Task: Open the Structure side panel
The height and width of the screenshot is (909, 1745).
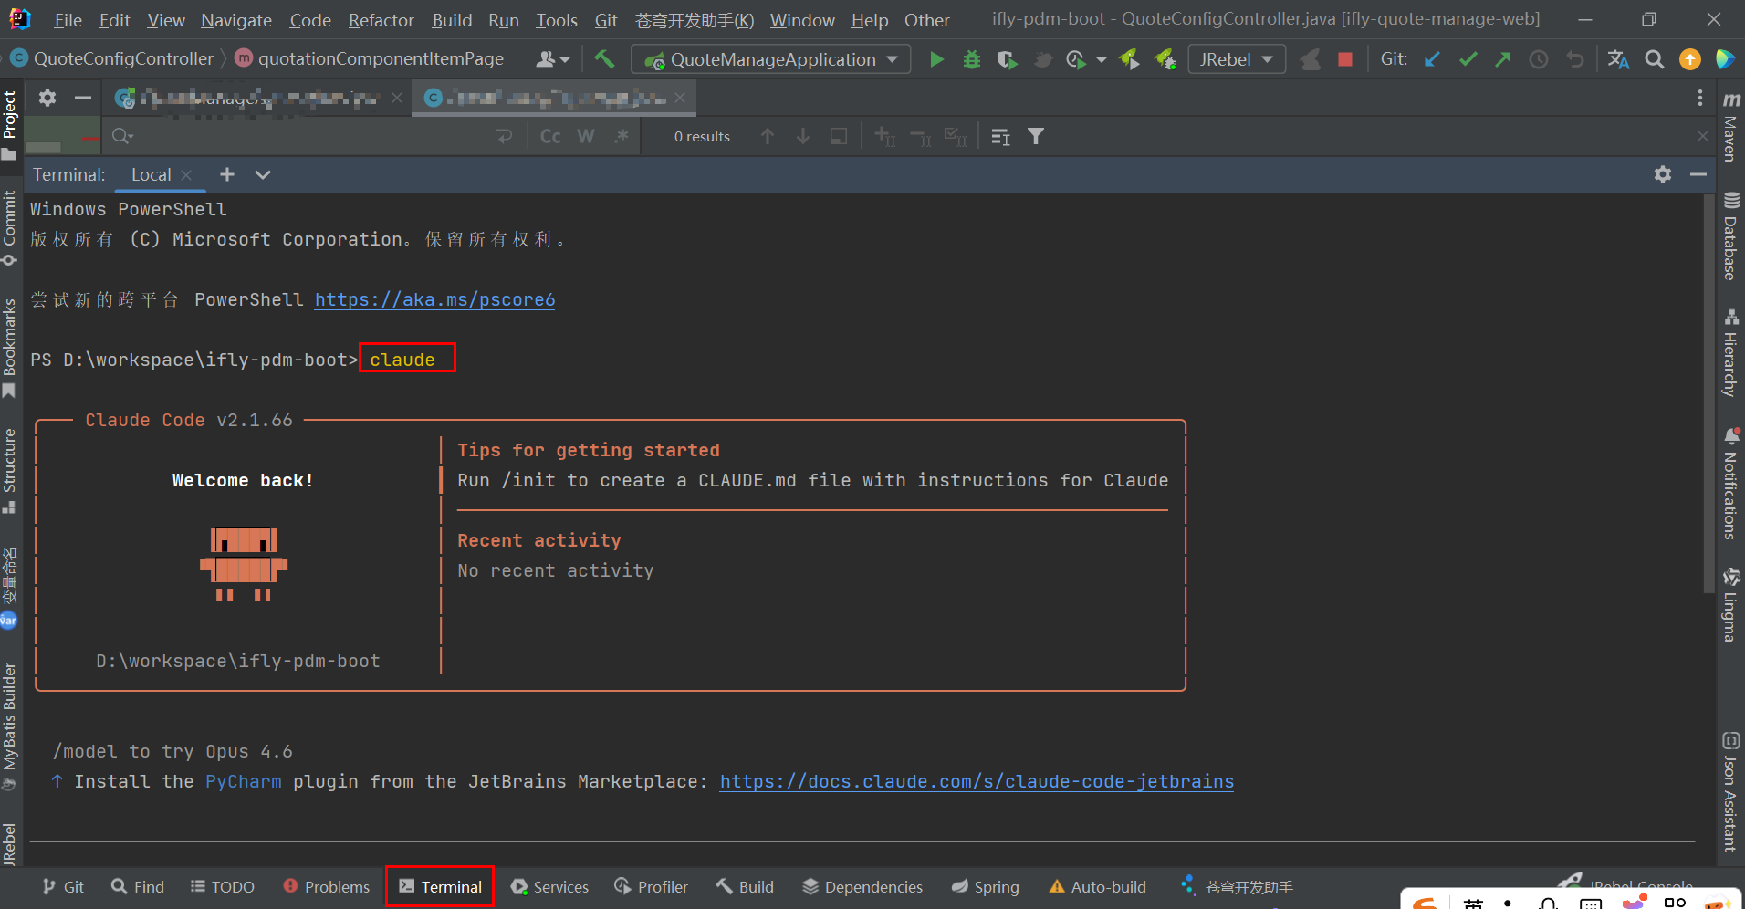Action: pos(10,470)
